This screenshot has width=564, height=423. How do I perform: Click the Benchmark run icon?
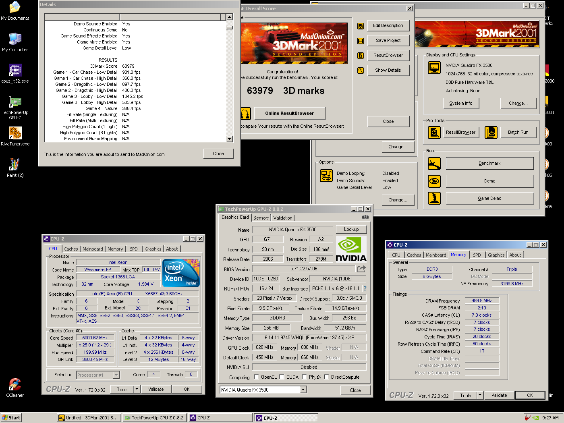tap(434, 164)
